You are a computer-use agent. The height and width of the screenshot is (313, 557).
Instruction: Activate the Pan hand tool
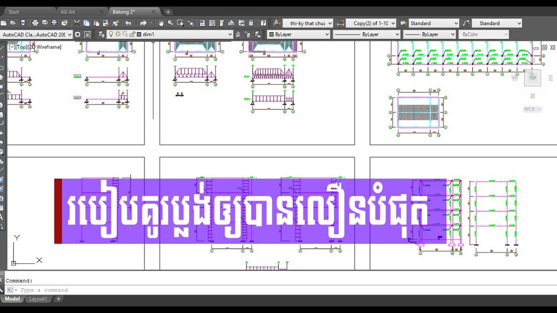tap(161, 23)
